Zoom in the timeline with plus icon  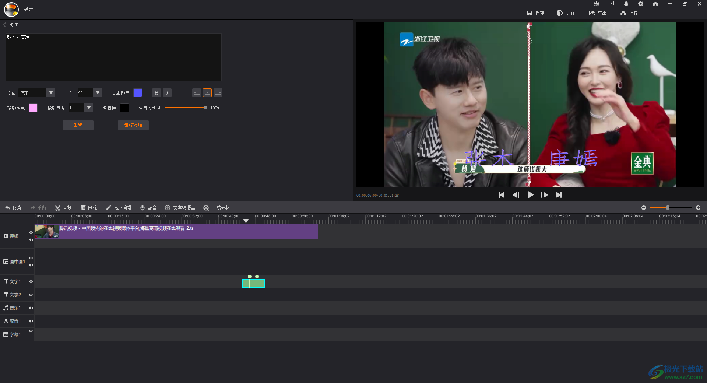[698, 208]
